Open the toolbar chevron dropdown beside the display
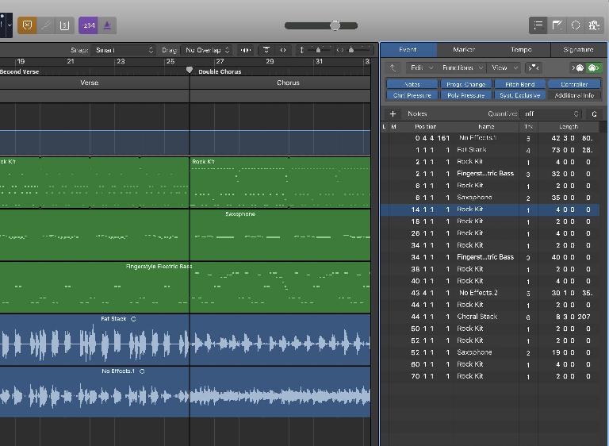Viewport: 609px width, 446px height. coord(10,25)
